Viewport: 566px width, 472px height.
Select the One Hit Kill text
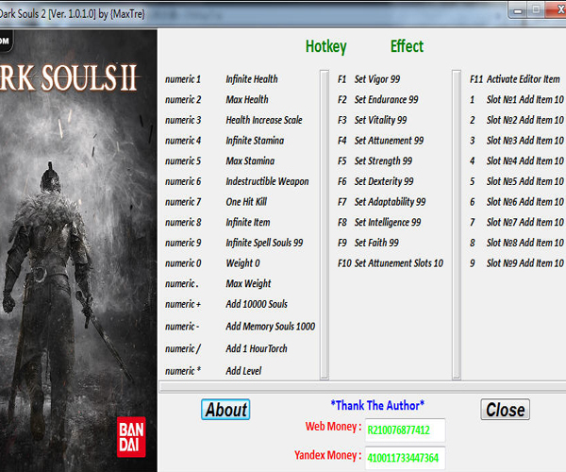246,202
